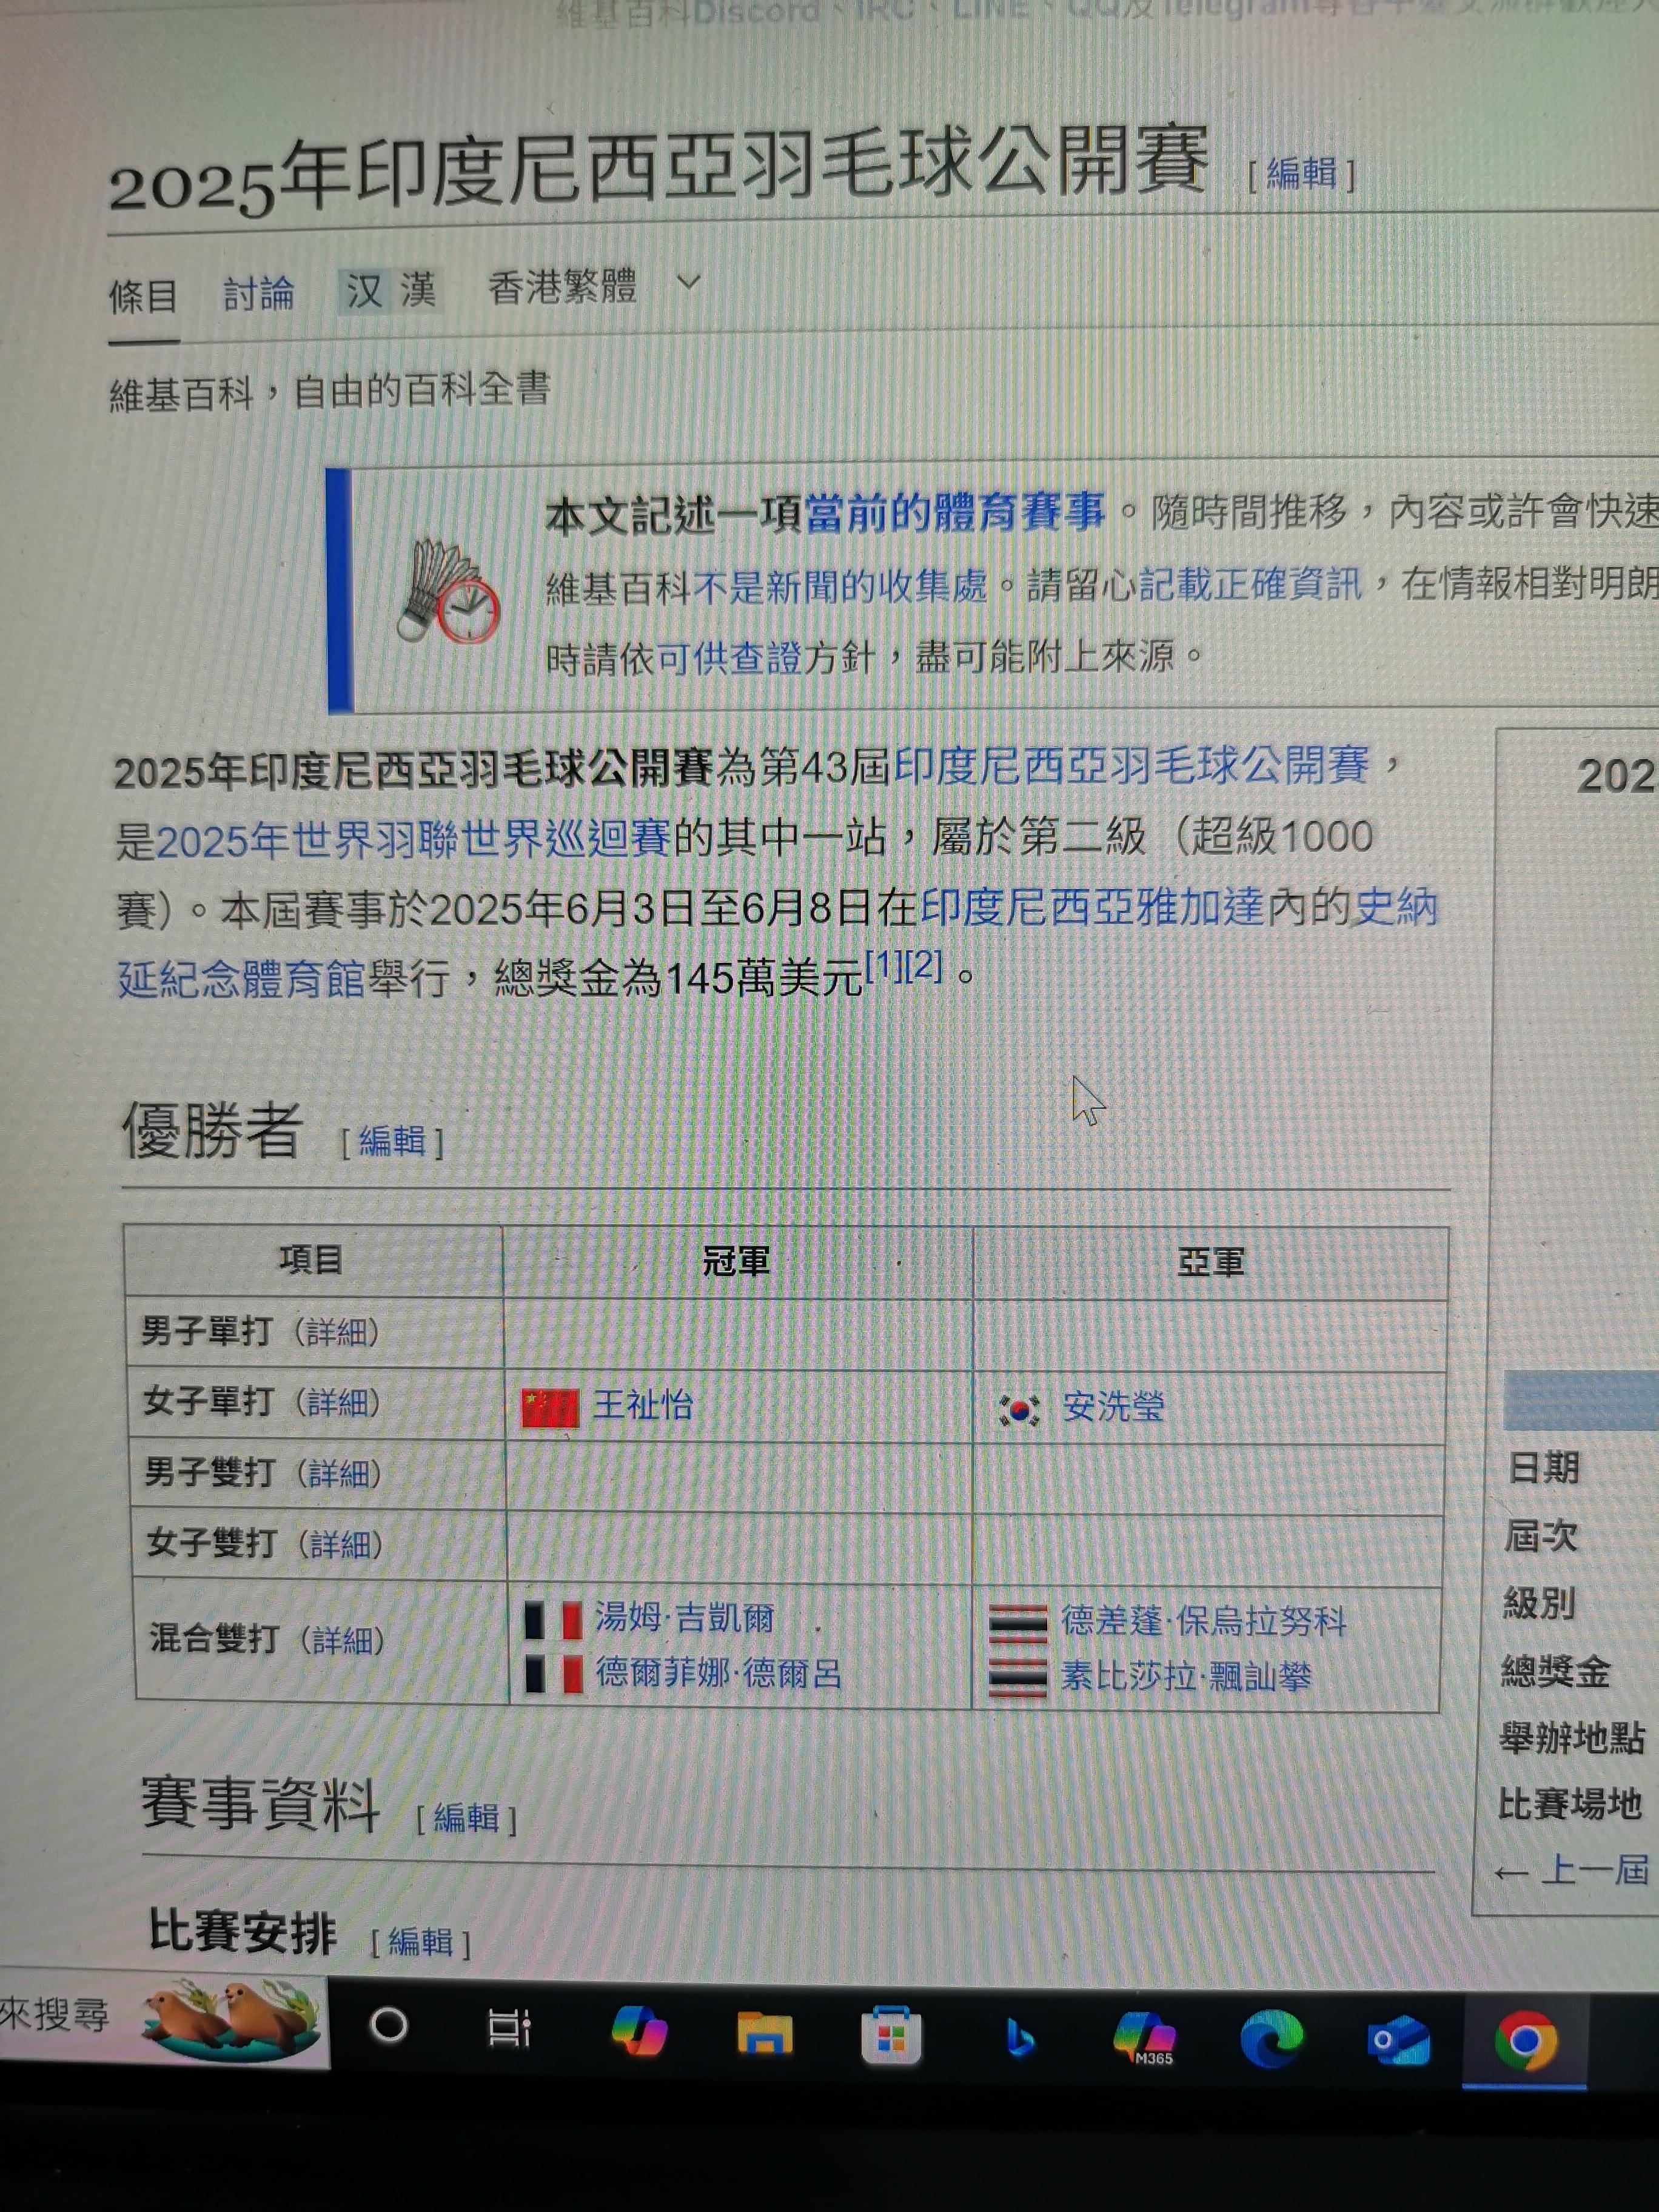
Task: Switch to the 討論 talk tab
Action: 258,294
